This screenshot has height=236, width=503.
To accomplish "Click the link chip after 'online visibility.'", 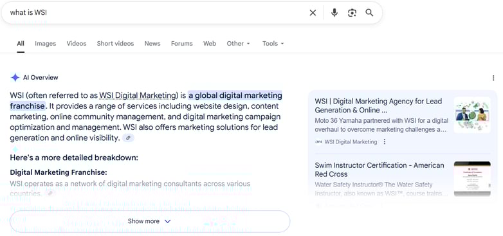I will click(128, 138).
